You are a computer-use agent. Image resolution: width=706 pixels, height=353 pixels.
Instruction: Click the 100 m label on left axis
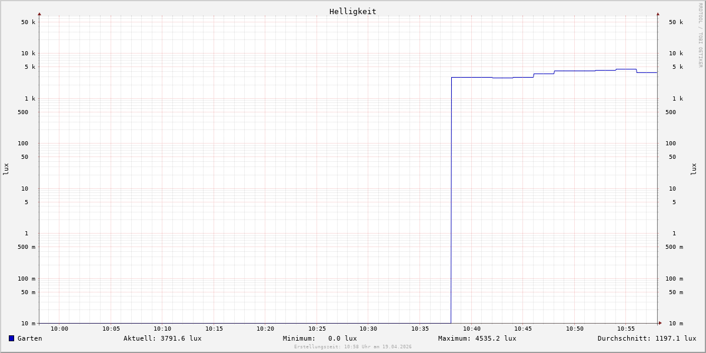(x=26, y=279)
